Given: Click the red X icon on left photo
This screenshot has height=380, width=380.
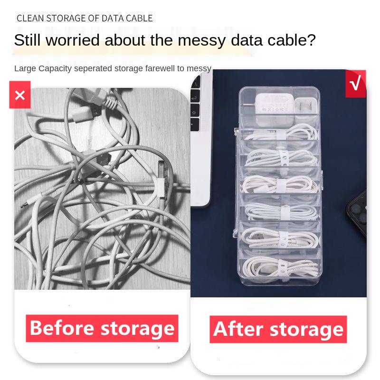Looking at the screenshot, I should [x=20, y=95].
